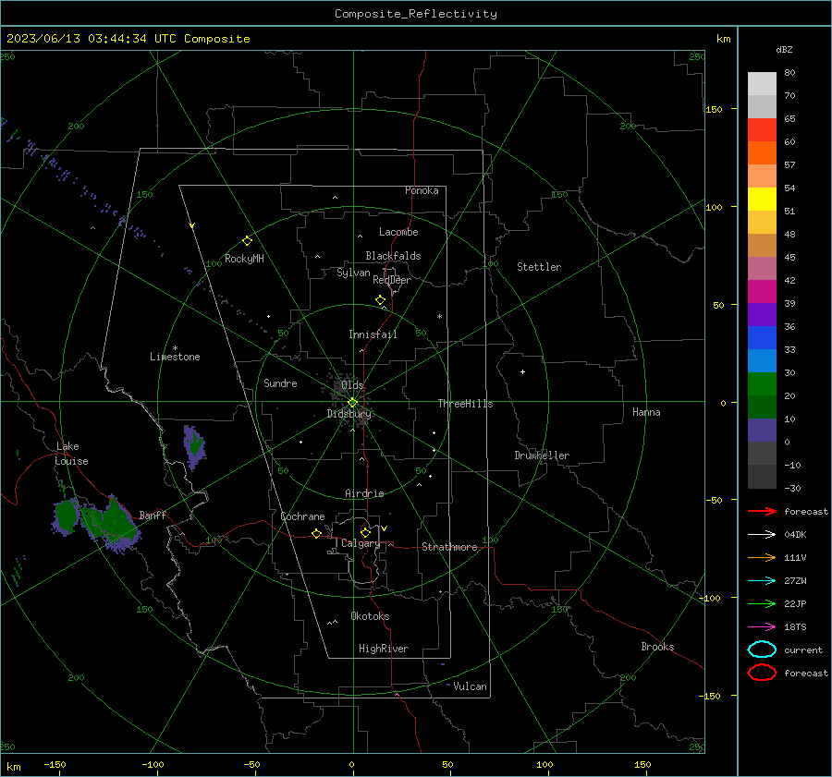832x777 pixels.
Task: Click the Sylvan map label
Action: click(353, 273)
